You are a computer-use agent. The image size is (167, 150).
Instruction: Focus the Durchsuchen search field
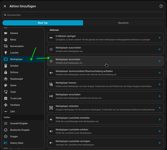click(83, 15)
